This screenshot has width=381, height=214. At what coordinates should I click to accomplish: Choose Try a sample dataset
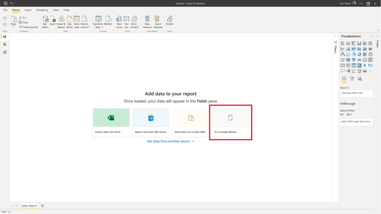pos(230,122)
